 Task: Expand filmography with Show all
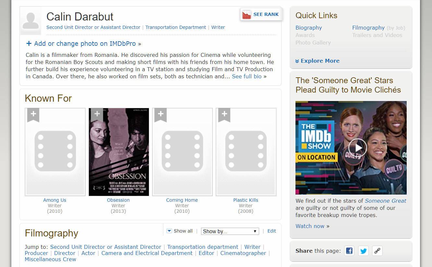click(180, 231)
